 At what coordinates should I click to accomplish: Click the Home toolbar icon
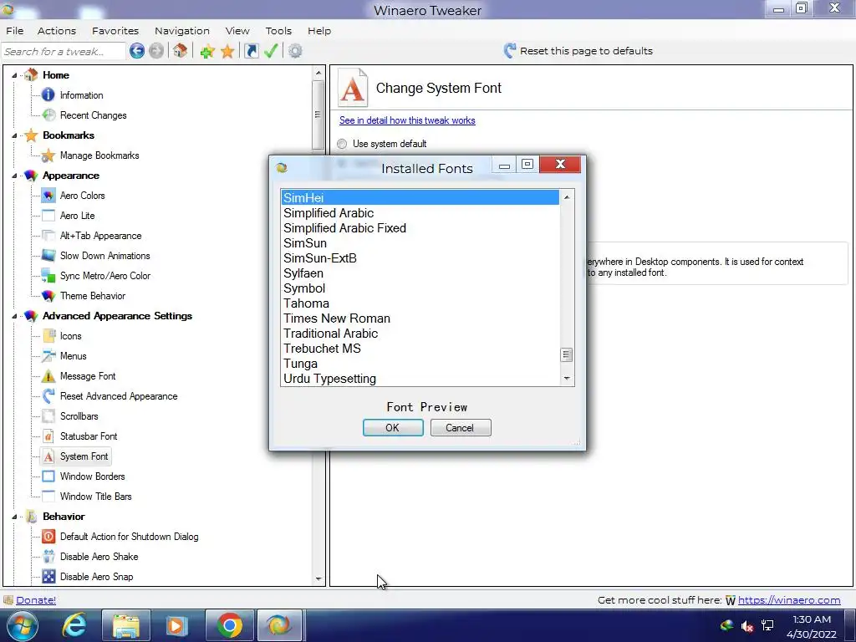181,51
